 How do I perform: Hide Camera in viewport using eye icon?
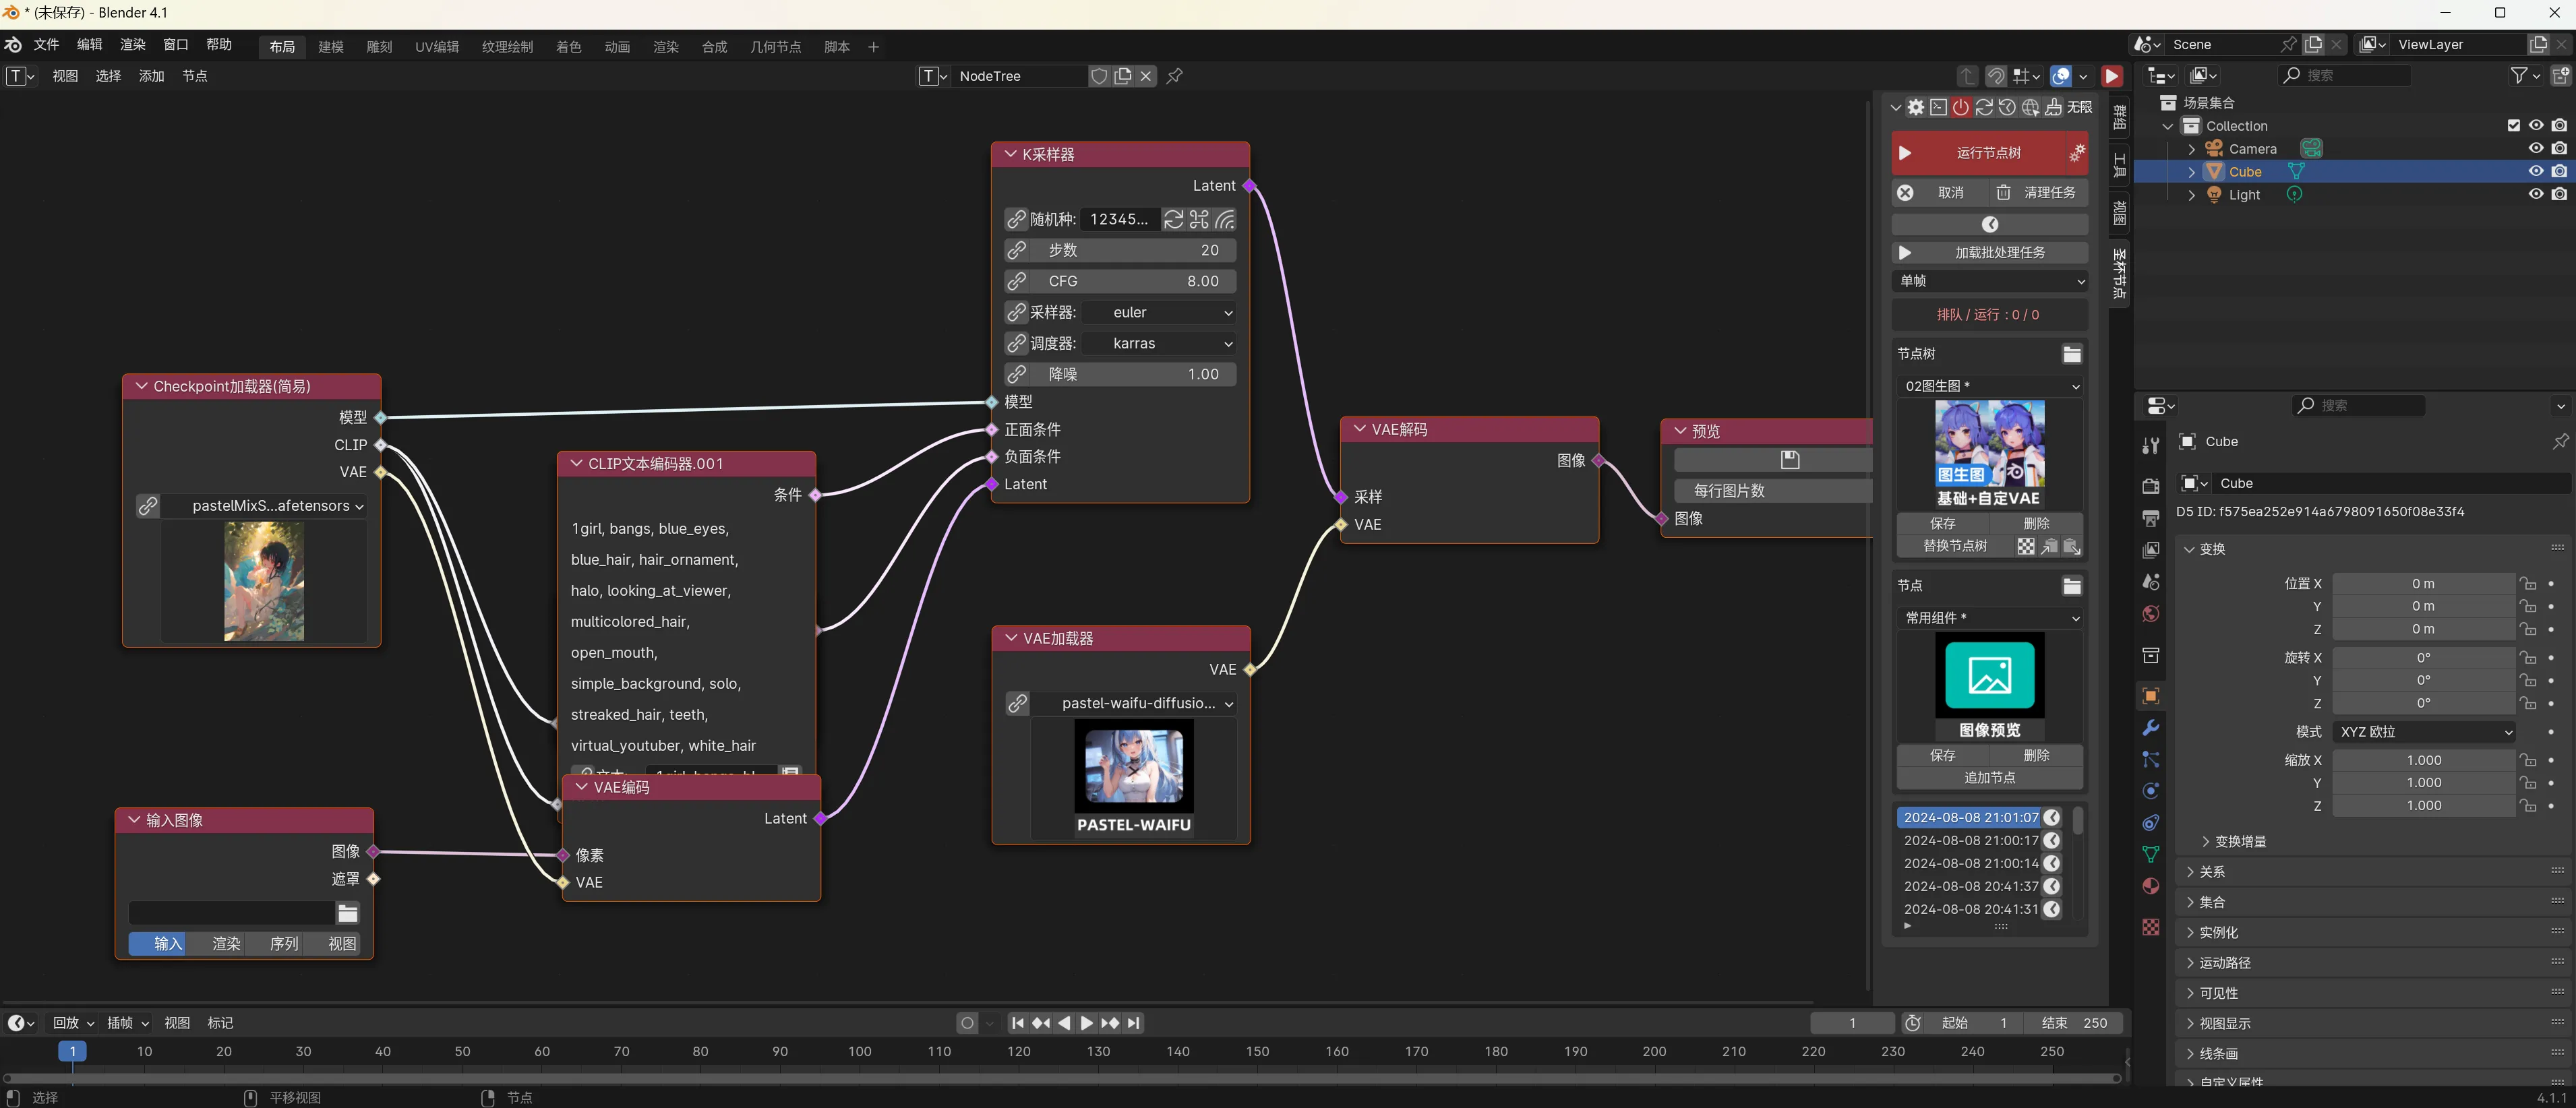(2535, 148)
